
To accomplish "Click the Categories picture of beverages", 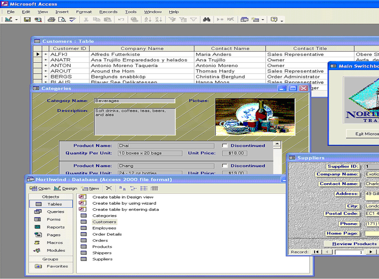I will pyautogui.click(x=255, y=117).
